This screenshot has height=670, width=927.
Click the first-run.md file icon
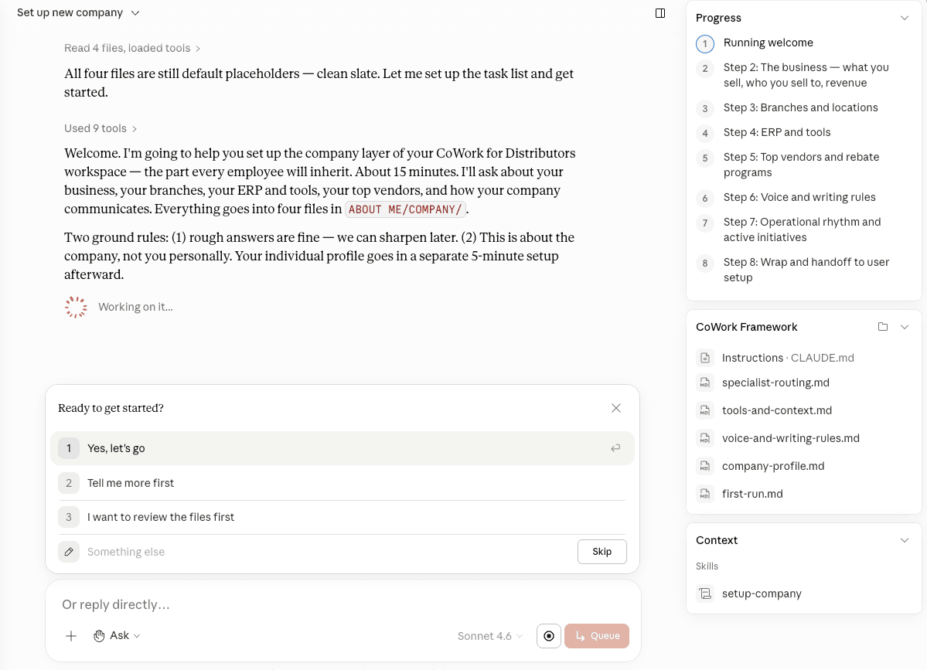click(704, 494)
